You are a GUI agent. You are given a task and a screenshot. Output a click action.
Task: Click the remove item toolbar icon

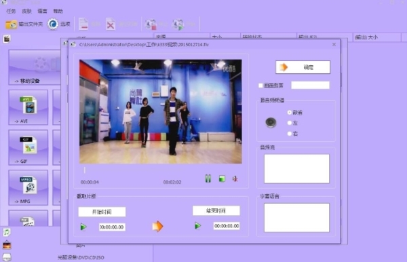[x=83, y=24]
